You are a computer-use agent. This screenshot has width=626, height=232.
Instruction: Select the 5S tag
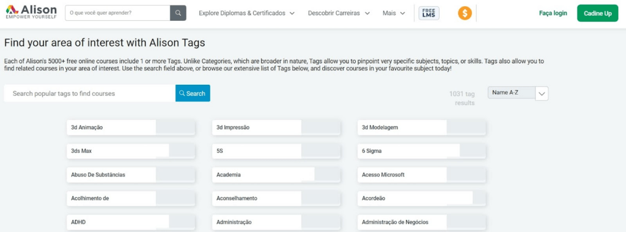(x=276, y=151)
